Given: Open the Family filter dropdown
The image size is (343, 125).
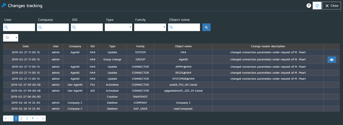Looking at the screenshot, I should point(150,27).
